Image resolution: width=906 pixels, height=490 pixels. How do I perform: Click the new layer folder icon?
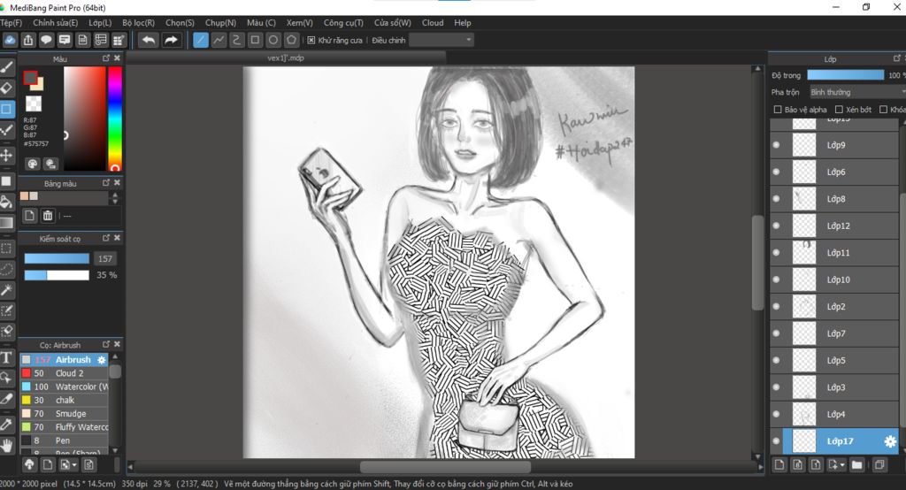[856, 464]
